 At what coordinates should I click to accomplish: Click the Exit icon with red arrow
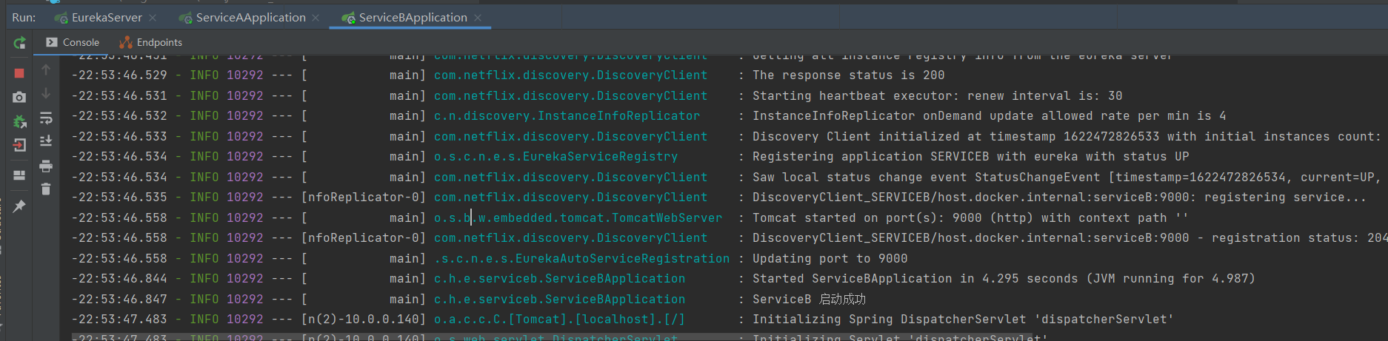[19, 145]
